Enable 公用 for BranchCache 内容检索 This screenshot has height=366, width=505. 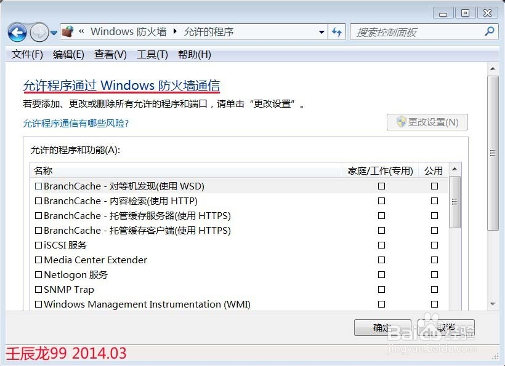pyautogui.click(x=434, y=201)
